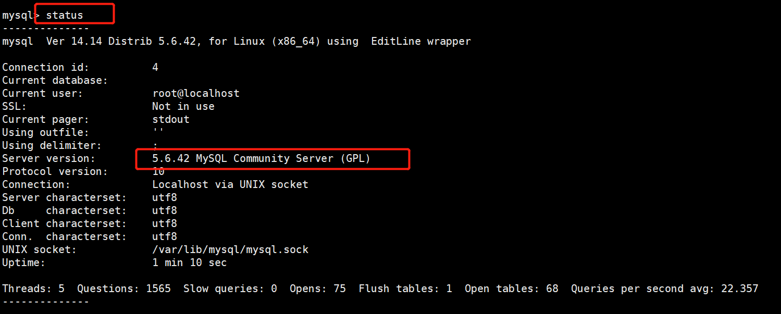Select the /var/lib/mysql/mysql.sock path
This screenshot has width=781, height=314.
230,249
